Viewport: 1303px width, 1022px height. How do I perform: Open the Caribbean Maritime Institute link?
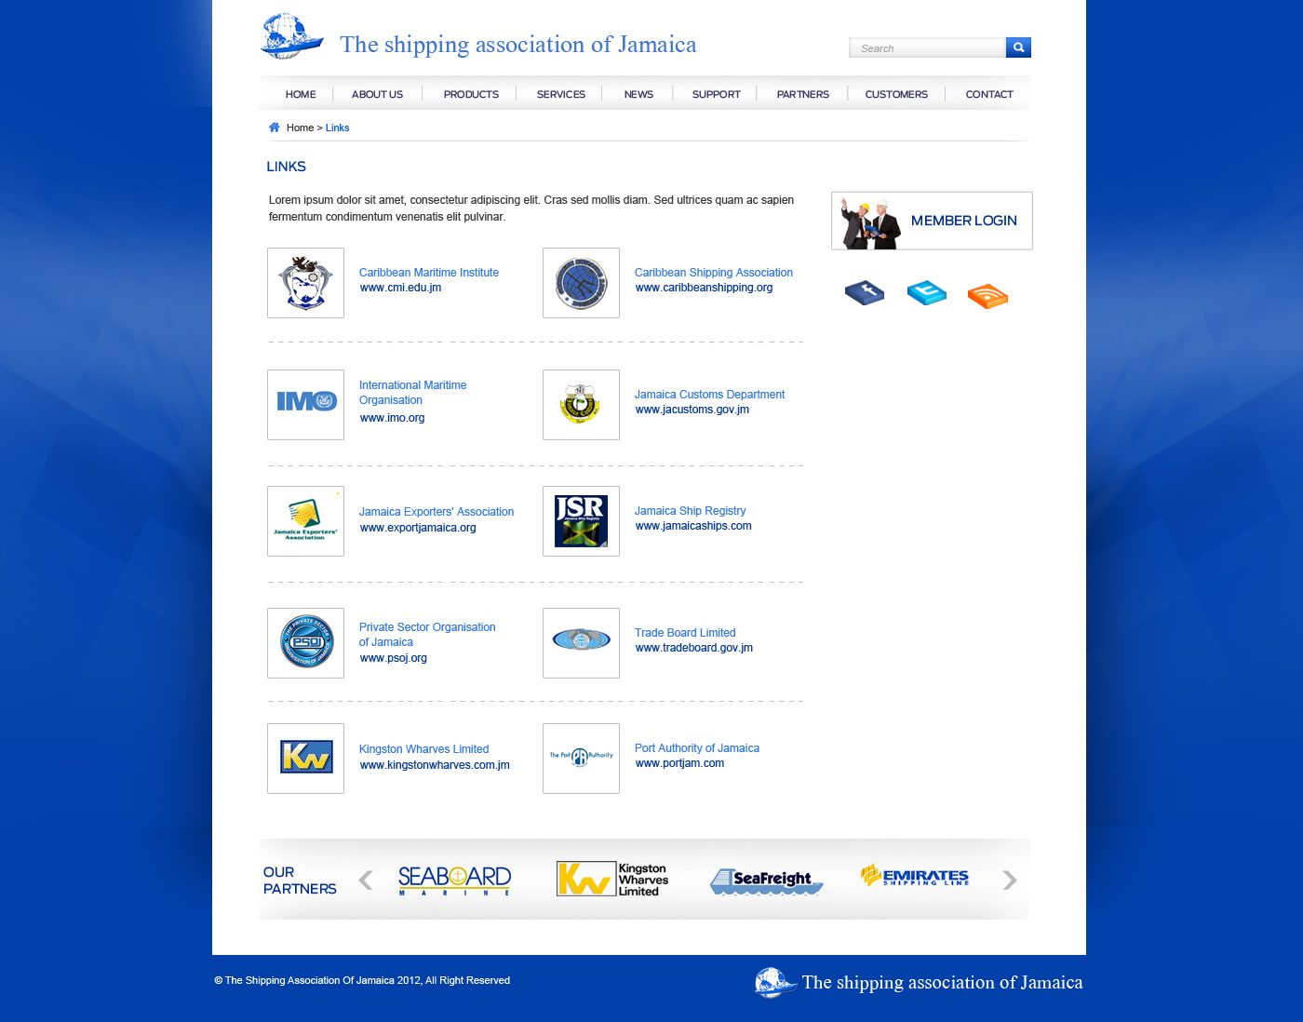[x=429, y=273]
